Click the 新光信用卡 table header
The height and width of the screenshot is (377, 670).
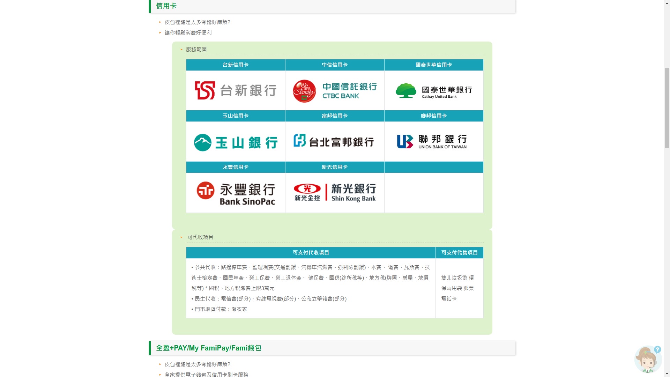[x=335, y=167]
